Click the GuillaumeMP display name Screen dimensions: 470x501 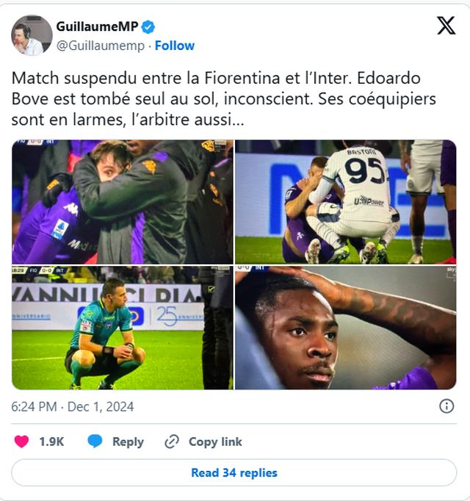point(97,26)
